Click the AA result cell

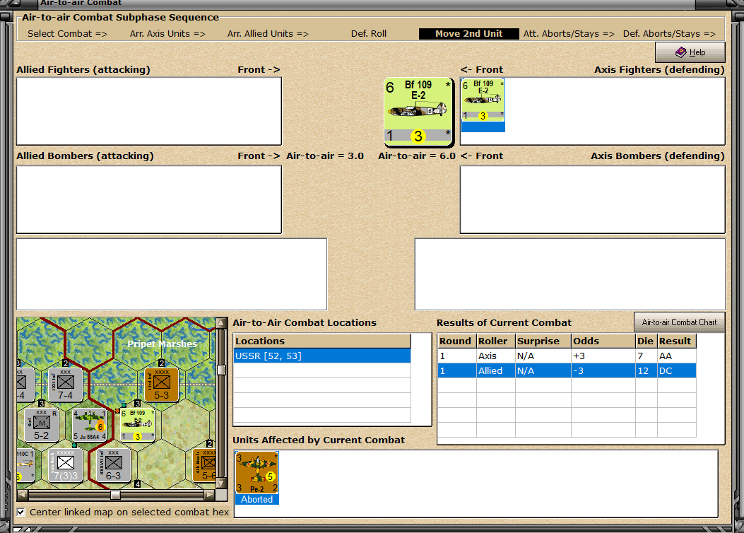coord(677,356)
